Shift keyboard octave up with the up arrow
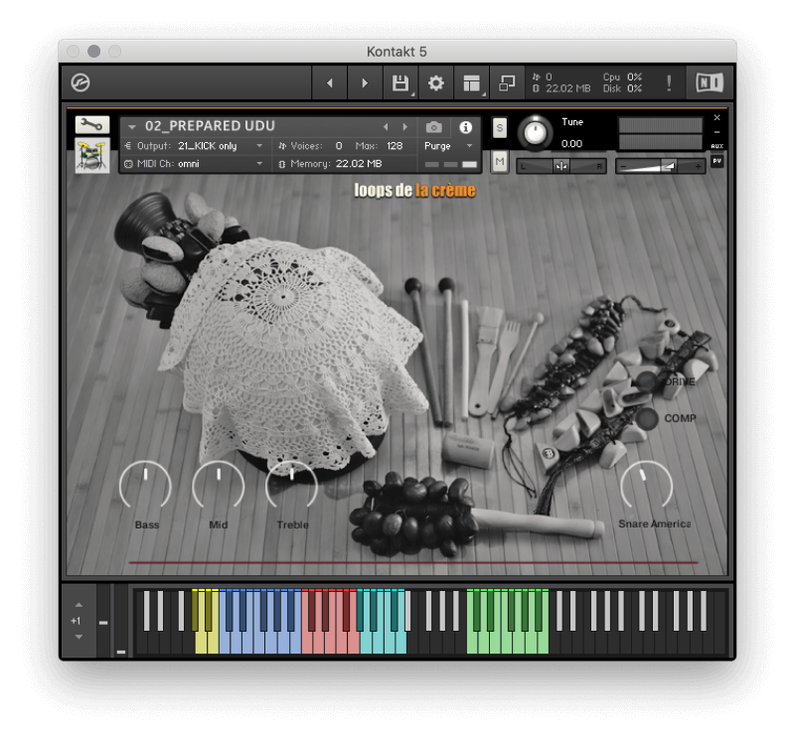 click(79, 605)
